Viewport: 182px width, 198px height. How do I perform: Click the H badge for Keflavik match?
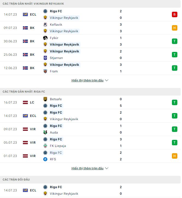(x=175, y=28)
